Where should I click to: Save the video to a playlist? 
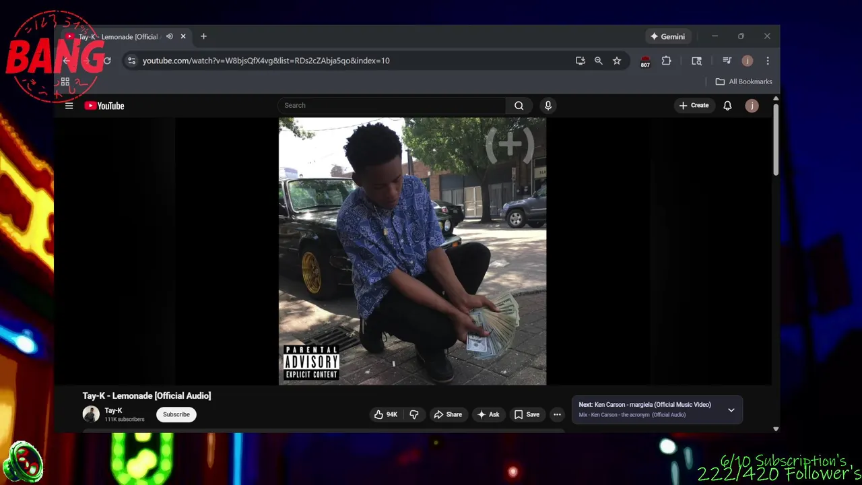(x=527, y=415)
